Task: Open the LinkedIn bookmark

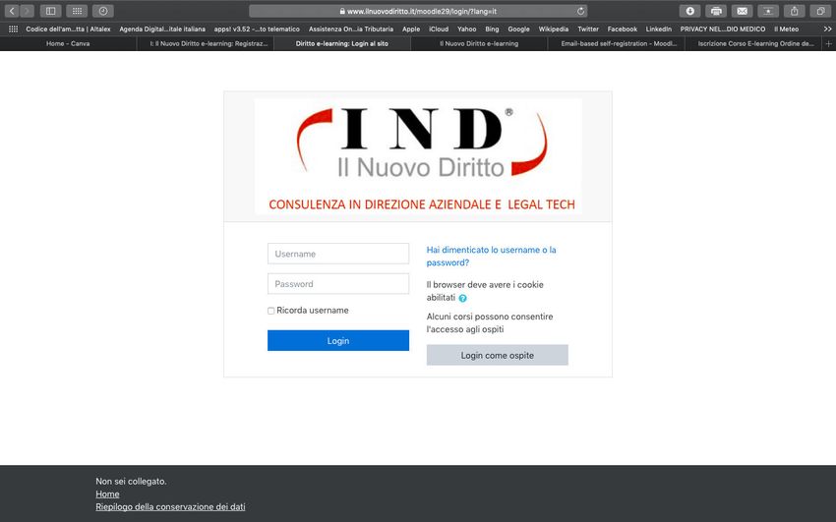Action: pos(658,29)
